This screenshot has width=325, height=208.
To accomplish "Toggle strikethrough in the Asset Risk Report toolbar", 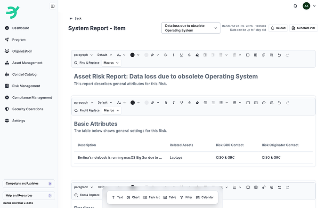I will tap(189, 55).
